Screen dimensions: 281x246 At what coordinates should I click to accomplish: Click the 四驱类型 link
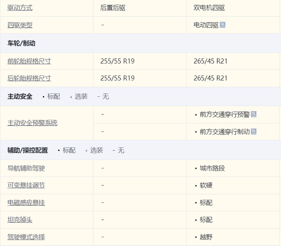pyautogui.click(x=20, y=25)
